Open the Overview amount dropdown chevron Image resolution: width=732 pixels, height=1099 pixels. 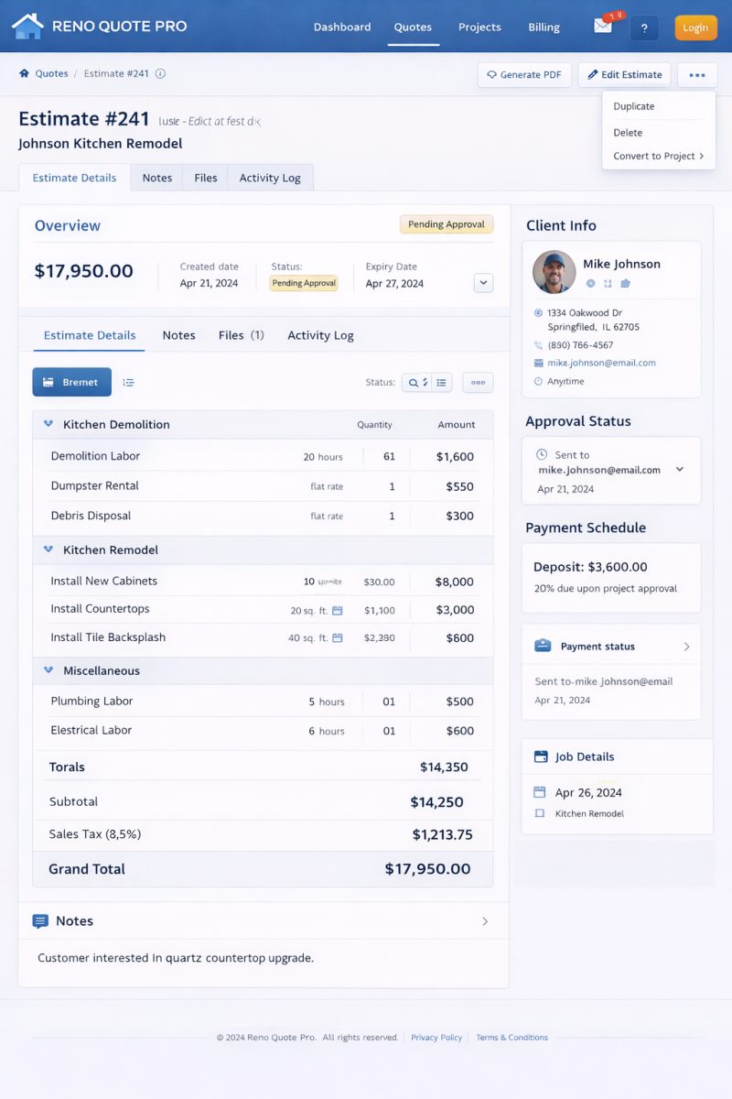482,282
